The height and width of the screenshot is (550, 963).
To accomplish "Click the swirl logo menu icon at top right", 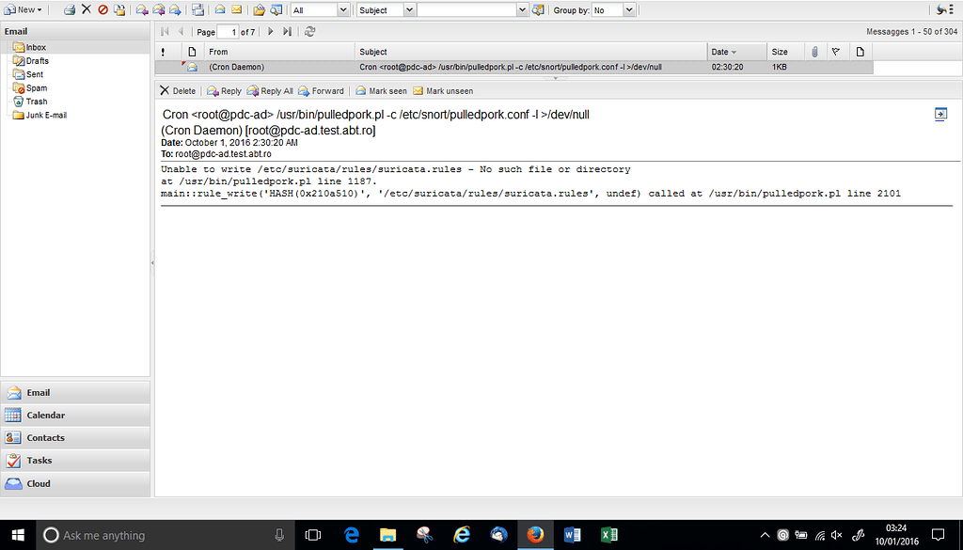I will 942,9.
